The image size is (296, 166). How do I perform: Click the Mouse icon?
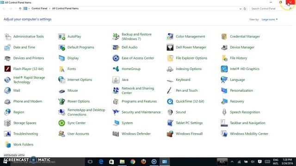tap(62, 91)
